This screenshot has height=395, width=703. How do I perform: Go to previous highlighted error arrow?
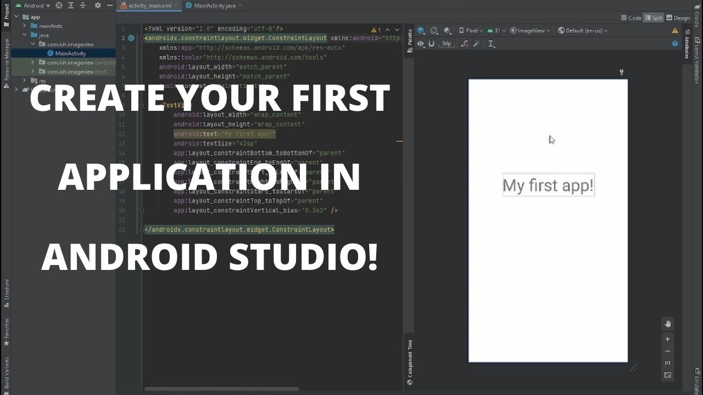[x=388, y=30]
